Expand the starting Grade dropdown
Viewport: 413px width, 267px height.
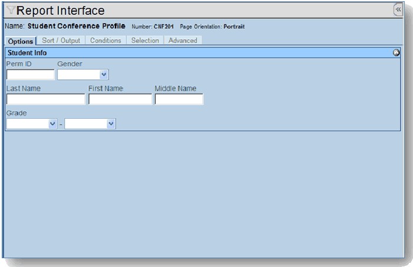tap(31, 124)
